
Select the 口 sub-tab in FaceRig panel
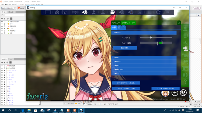click(x=124, y=27)
